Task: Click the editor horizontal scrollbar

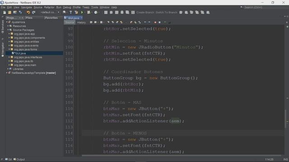Action: point(182,156)
